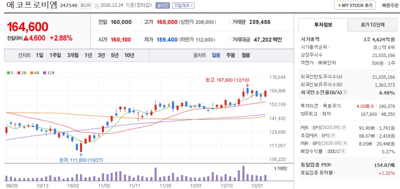This screenshot has height=189, width=400.
Task: Click the 시가총액 value 3조 4,624억원
Action: 379,39
